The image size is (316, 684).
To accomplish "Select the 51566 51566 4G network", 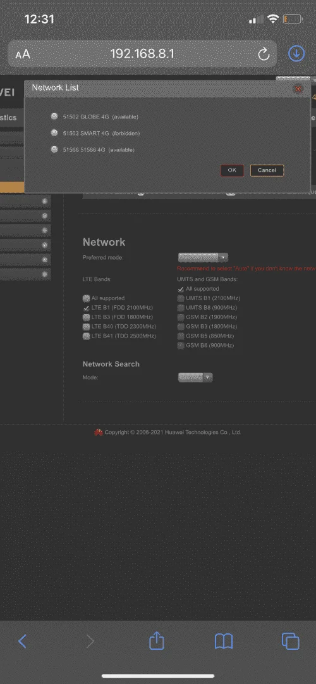I will tap(54, 149).
